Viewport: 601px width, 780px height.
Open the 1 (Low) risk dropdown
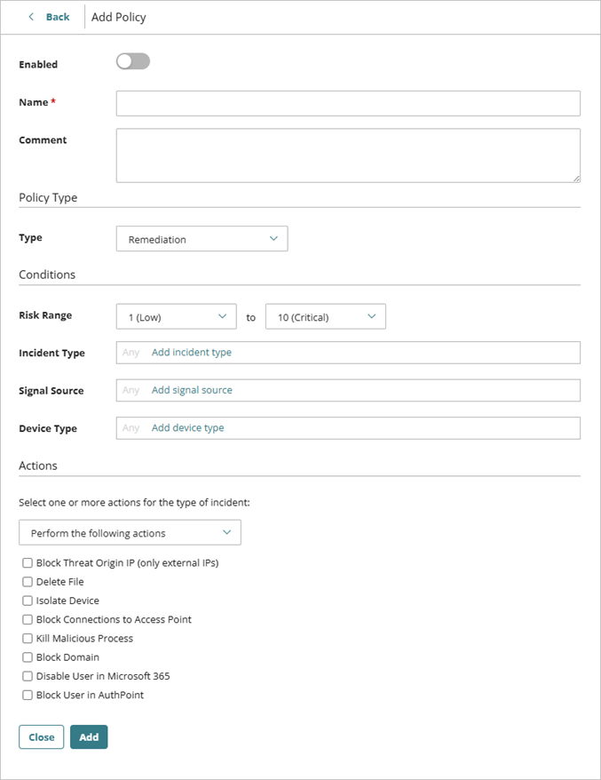(175, 316)
